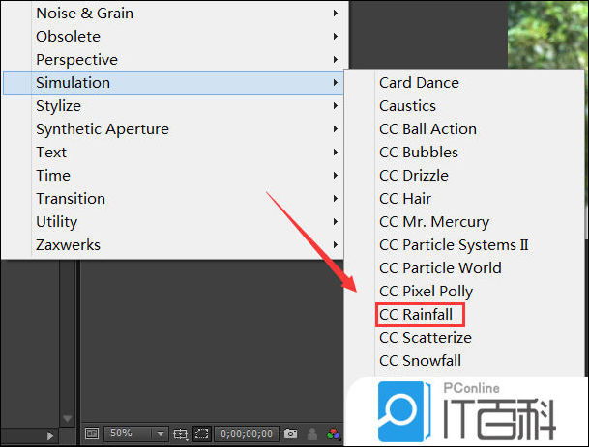Expand the Stylize submenu arrow
The image size is (589, 447).
335,106
